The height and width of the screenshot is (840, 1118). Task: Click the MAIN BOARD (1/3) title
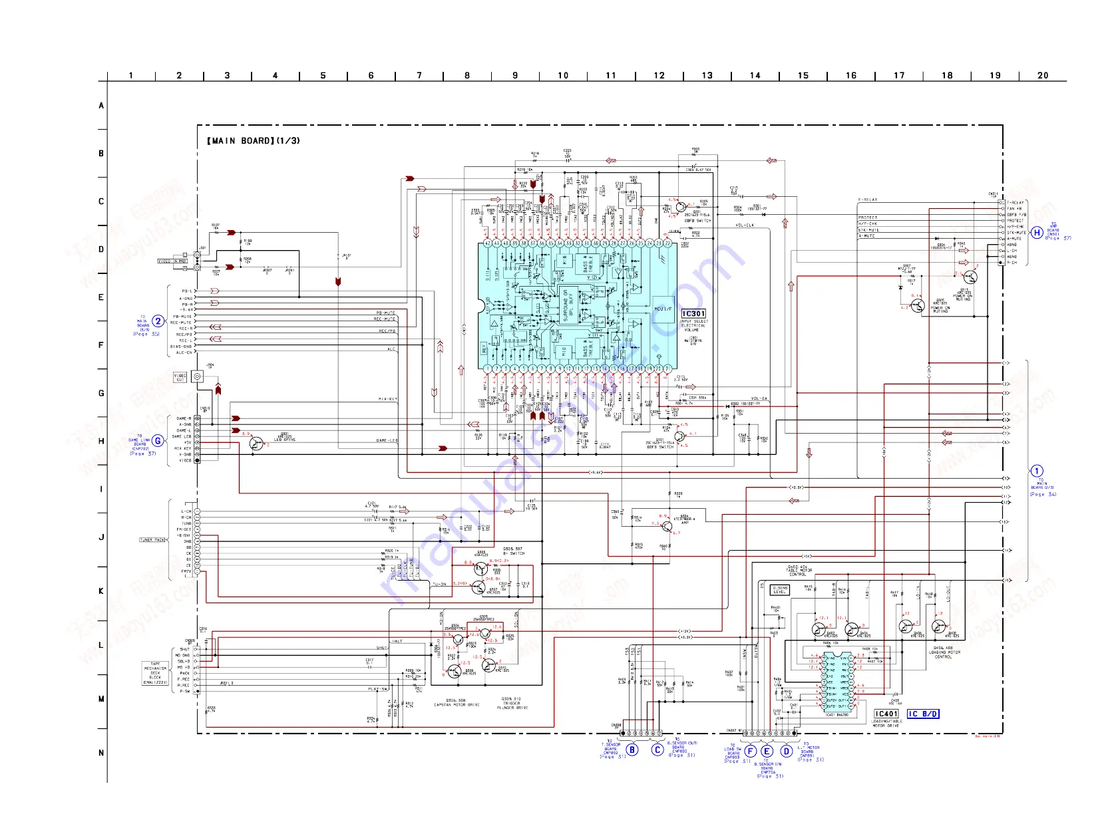pyautogui.click(x=253, y=141)
